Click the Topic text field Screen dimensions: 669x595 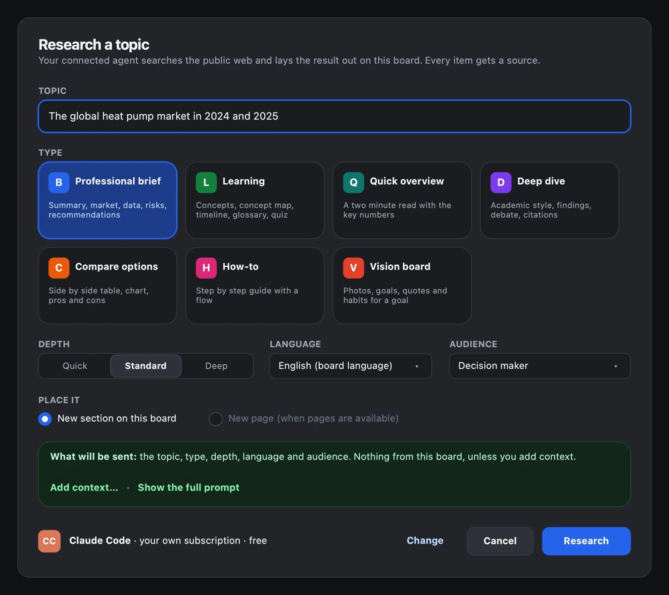pos(334,116)
